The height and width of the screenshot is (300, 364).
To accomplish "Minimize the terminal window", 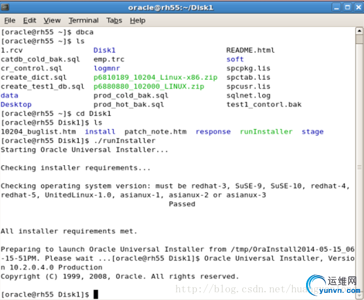I will (336, 8).
